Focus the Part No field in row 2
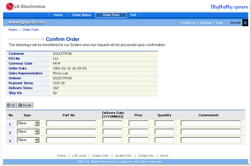 click(x=71, y=132)
